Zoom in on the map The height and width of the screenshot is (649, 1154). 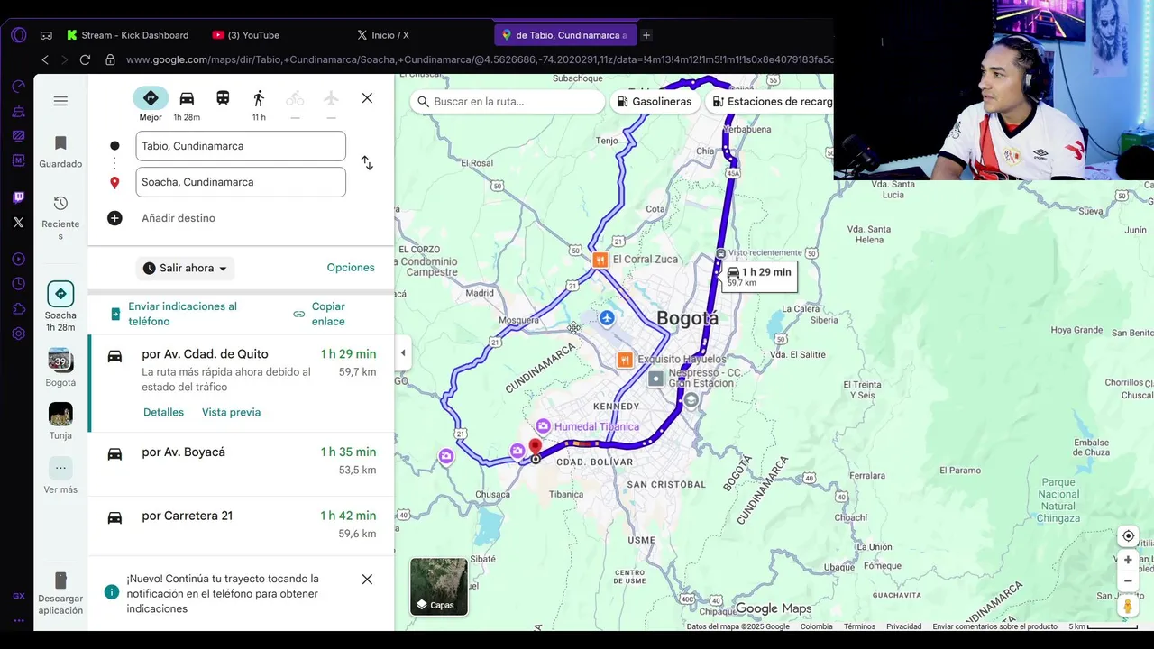pos(1128,560)
